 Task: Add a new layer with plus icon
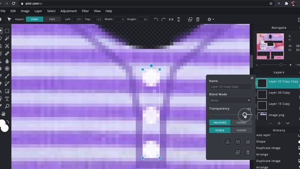[279, 123]
